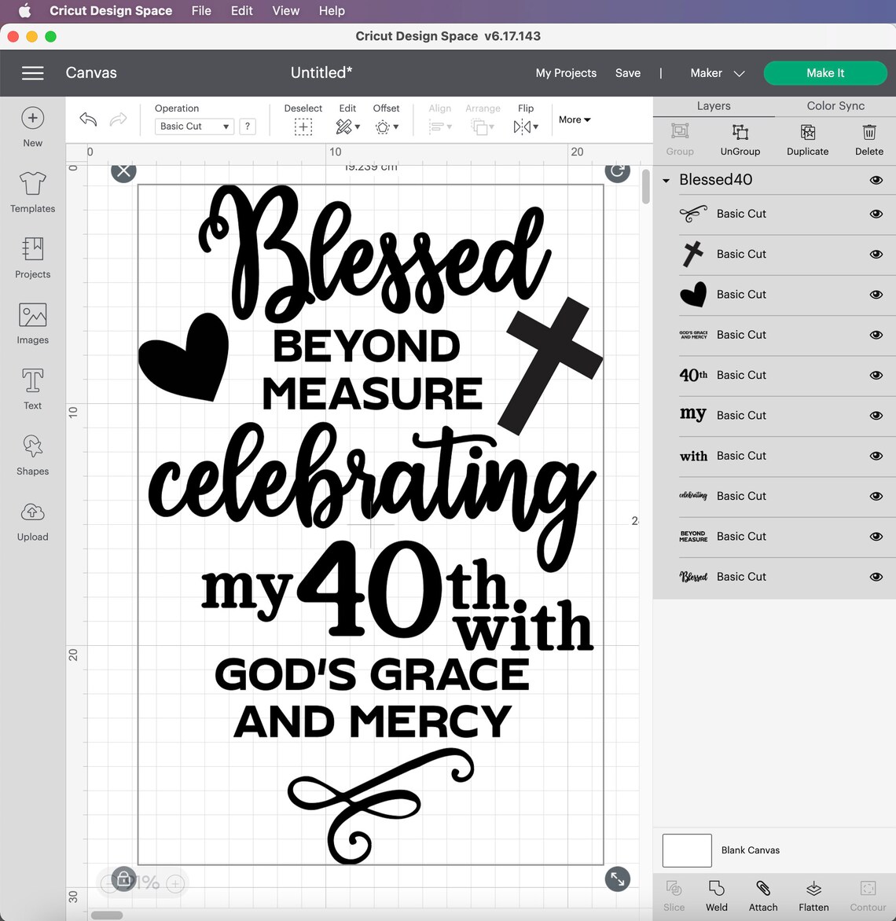Open the Apple menu

pyautogui.click(x=24, y=10)
